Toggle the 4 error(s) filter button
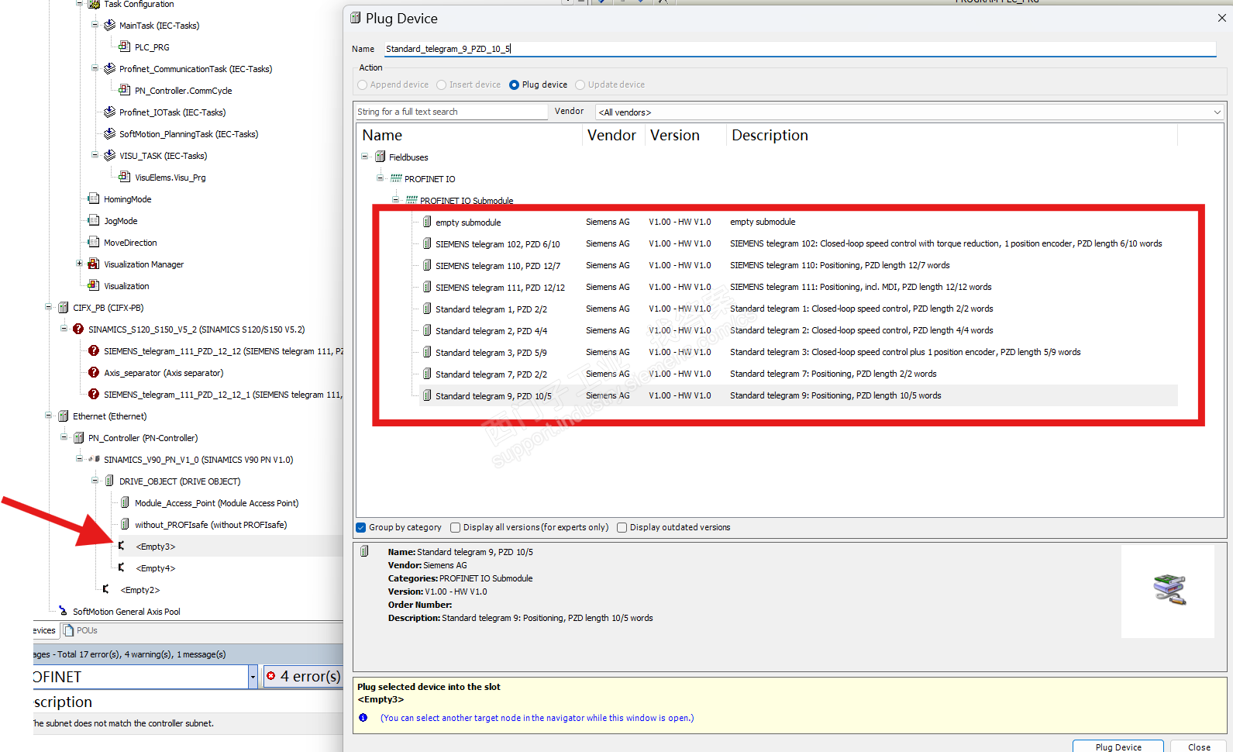The width and height of the screenshot is (1233, 752). click(303, 677)
